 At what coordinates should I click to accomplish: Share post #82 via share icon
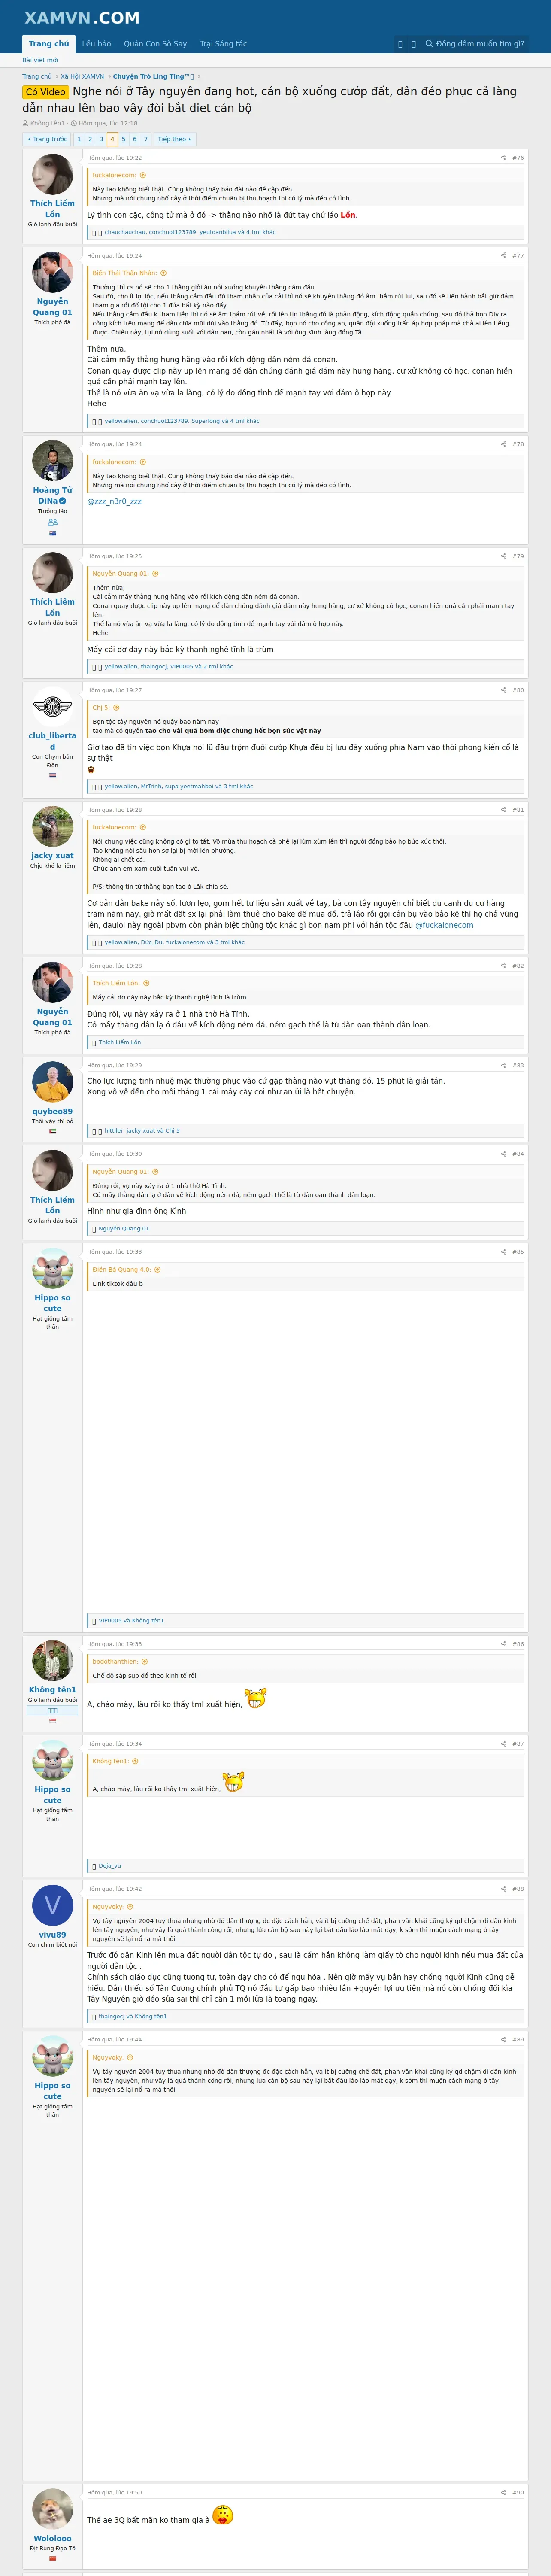point(503,965)
